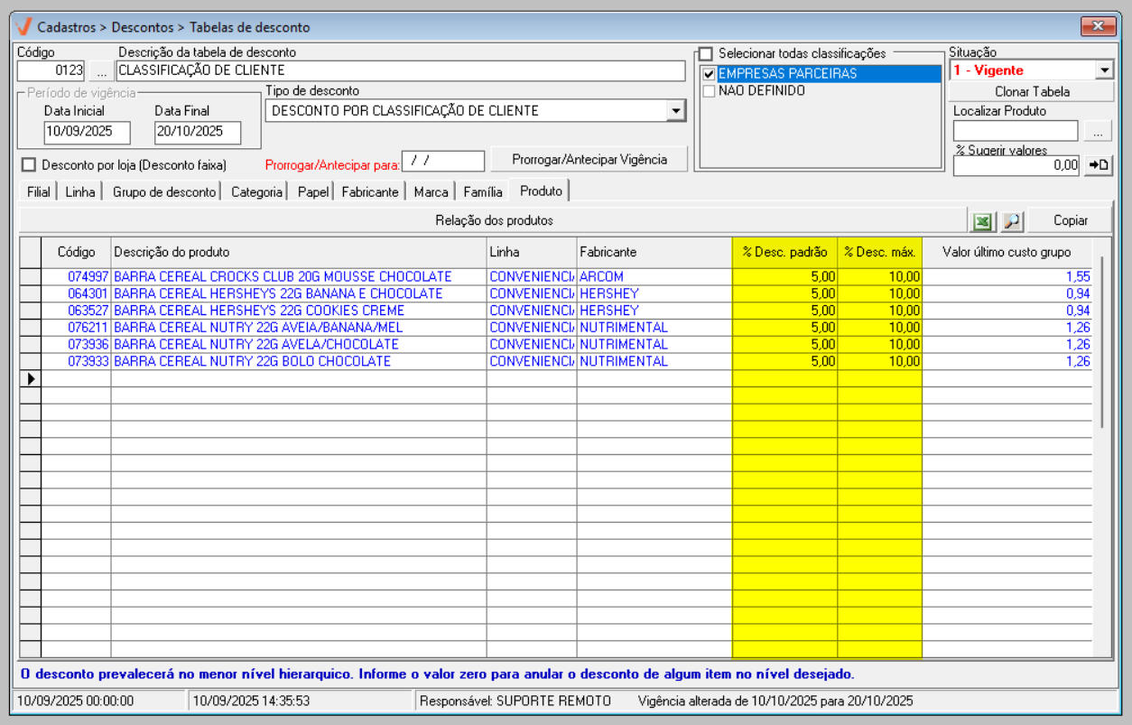1132x725 pixels.
Task: Uncheck EMPRESAS PARCEIRAS classification
Action: tap(710, 74)
